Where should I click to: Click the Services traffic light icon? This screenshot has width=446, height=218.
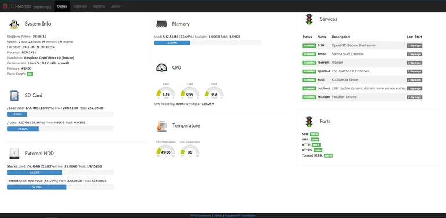[x=309, y=19]
